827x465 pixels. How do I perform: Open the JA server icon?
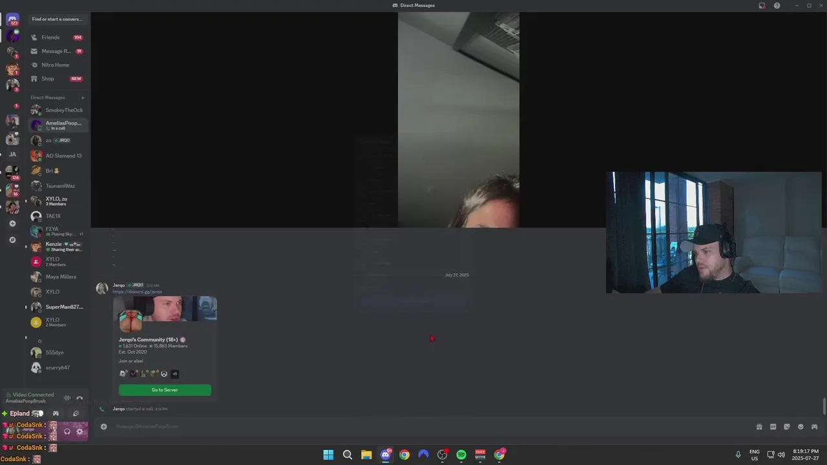pyautogui.click(x=12, y=154)
